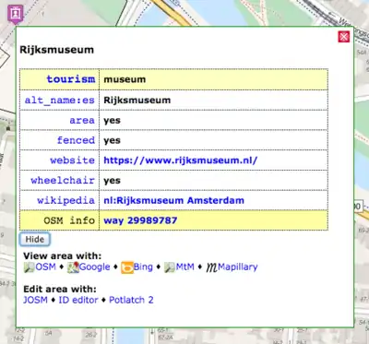Click the fenced yes value
The width and height of the screenshot is (369, 344).
(x=112, y=140)
